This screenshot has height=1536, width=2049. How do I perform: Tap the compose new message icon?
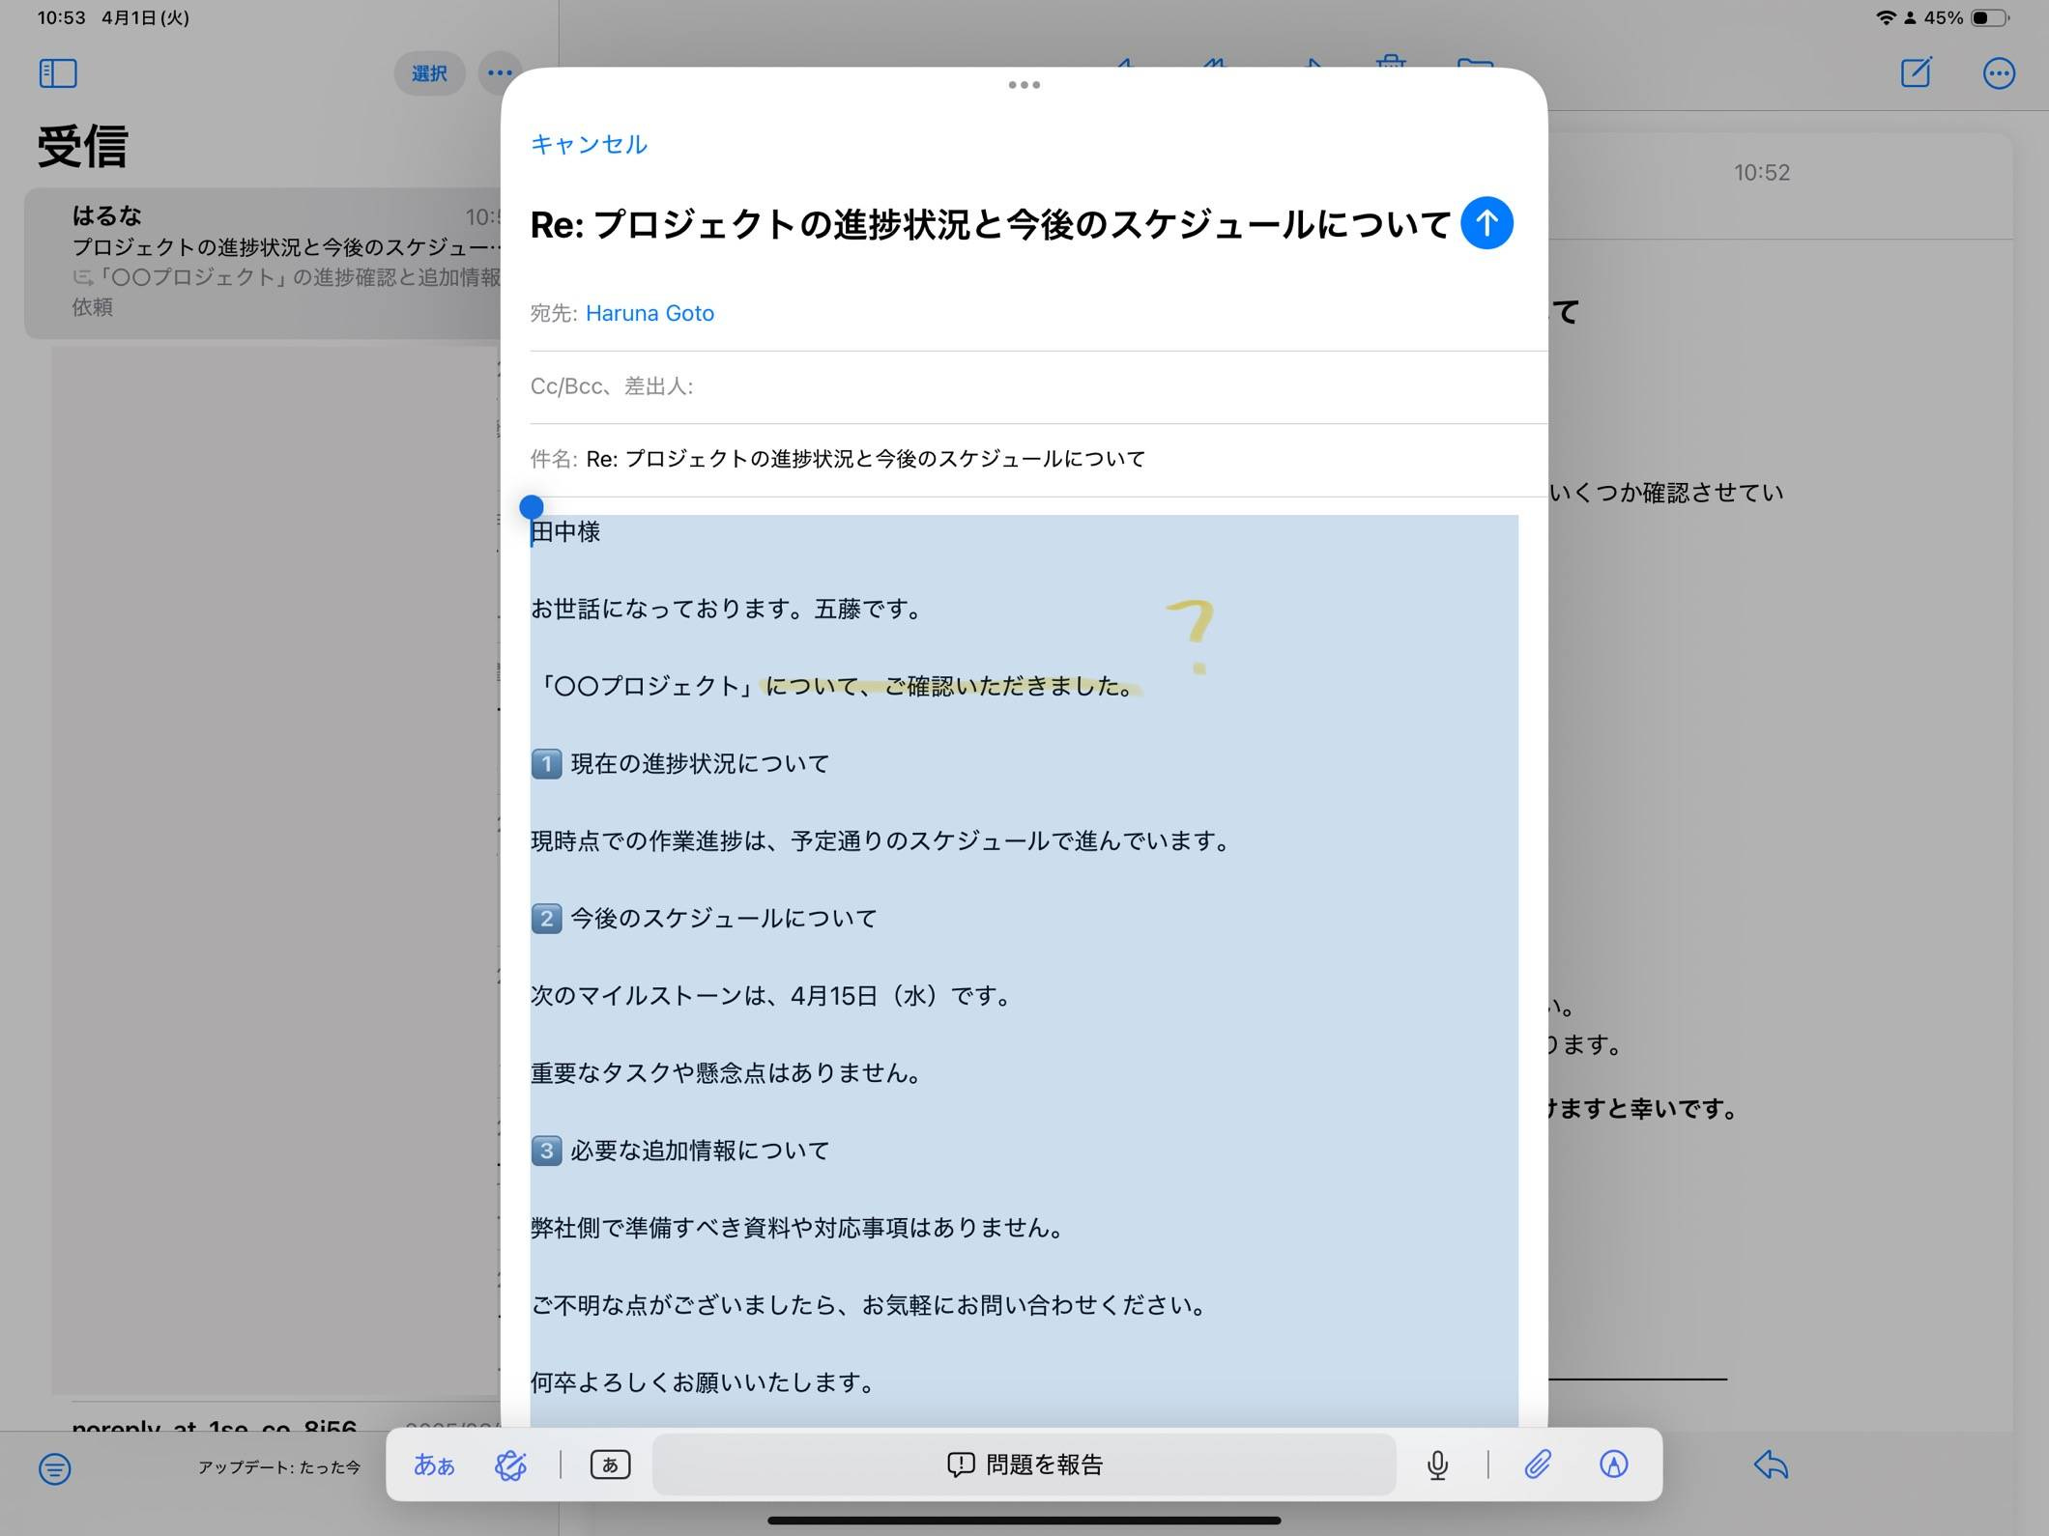(x=1916, y=73)
